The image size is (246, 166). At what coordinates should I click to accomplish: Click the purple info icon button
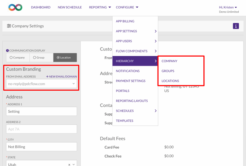[x=236, y=26]
